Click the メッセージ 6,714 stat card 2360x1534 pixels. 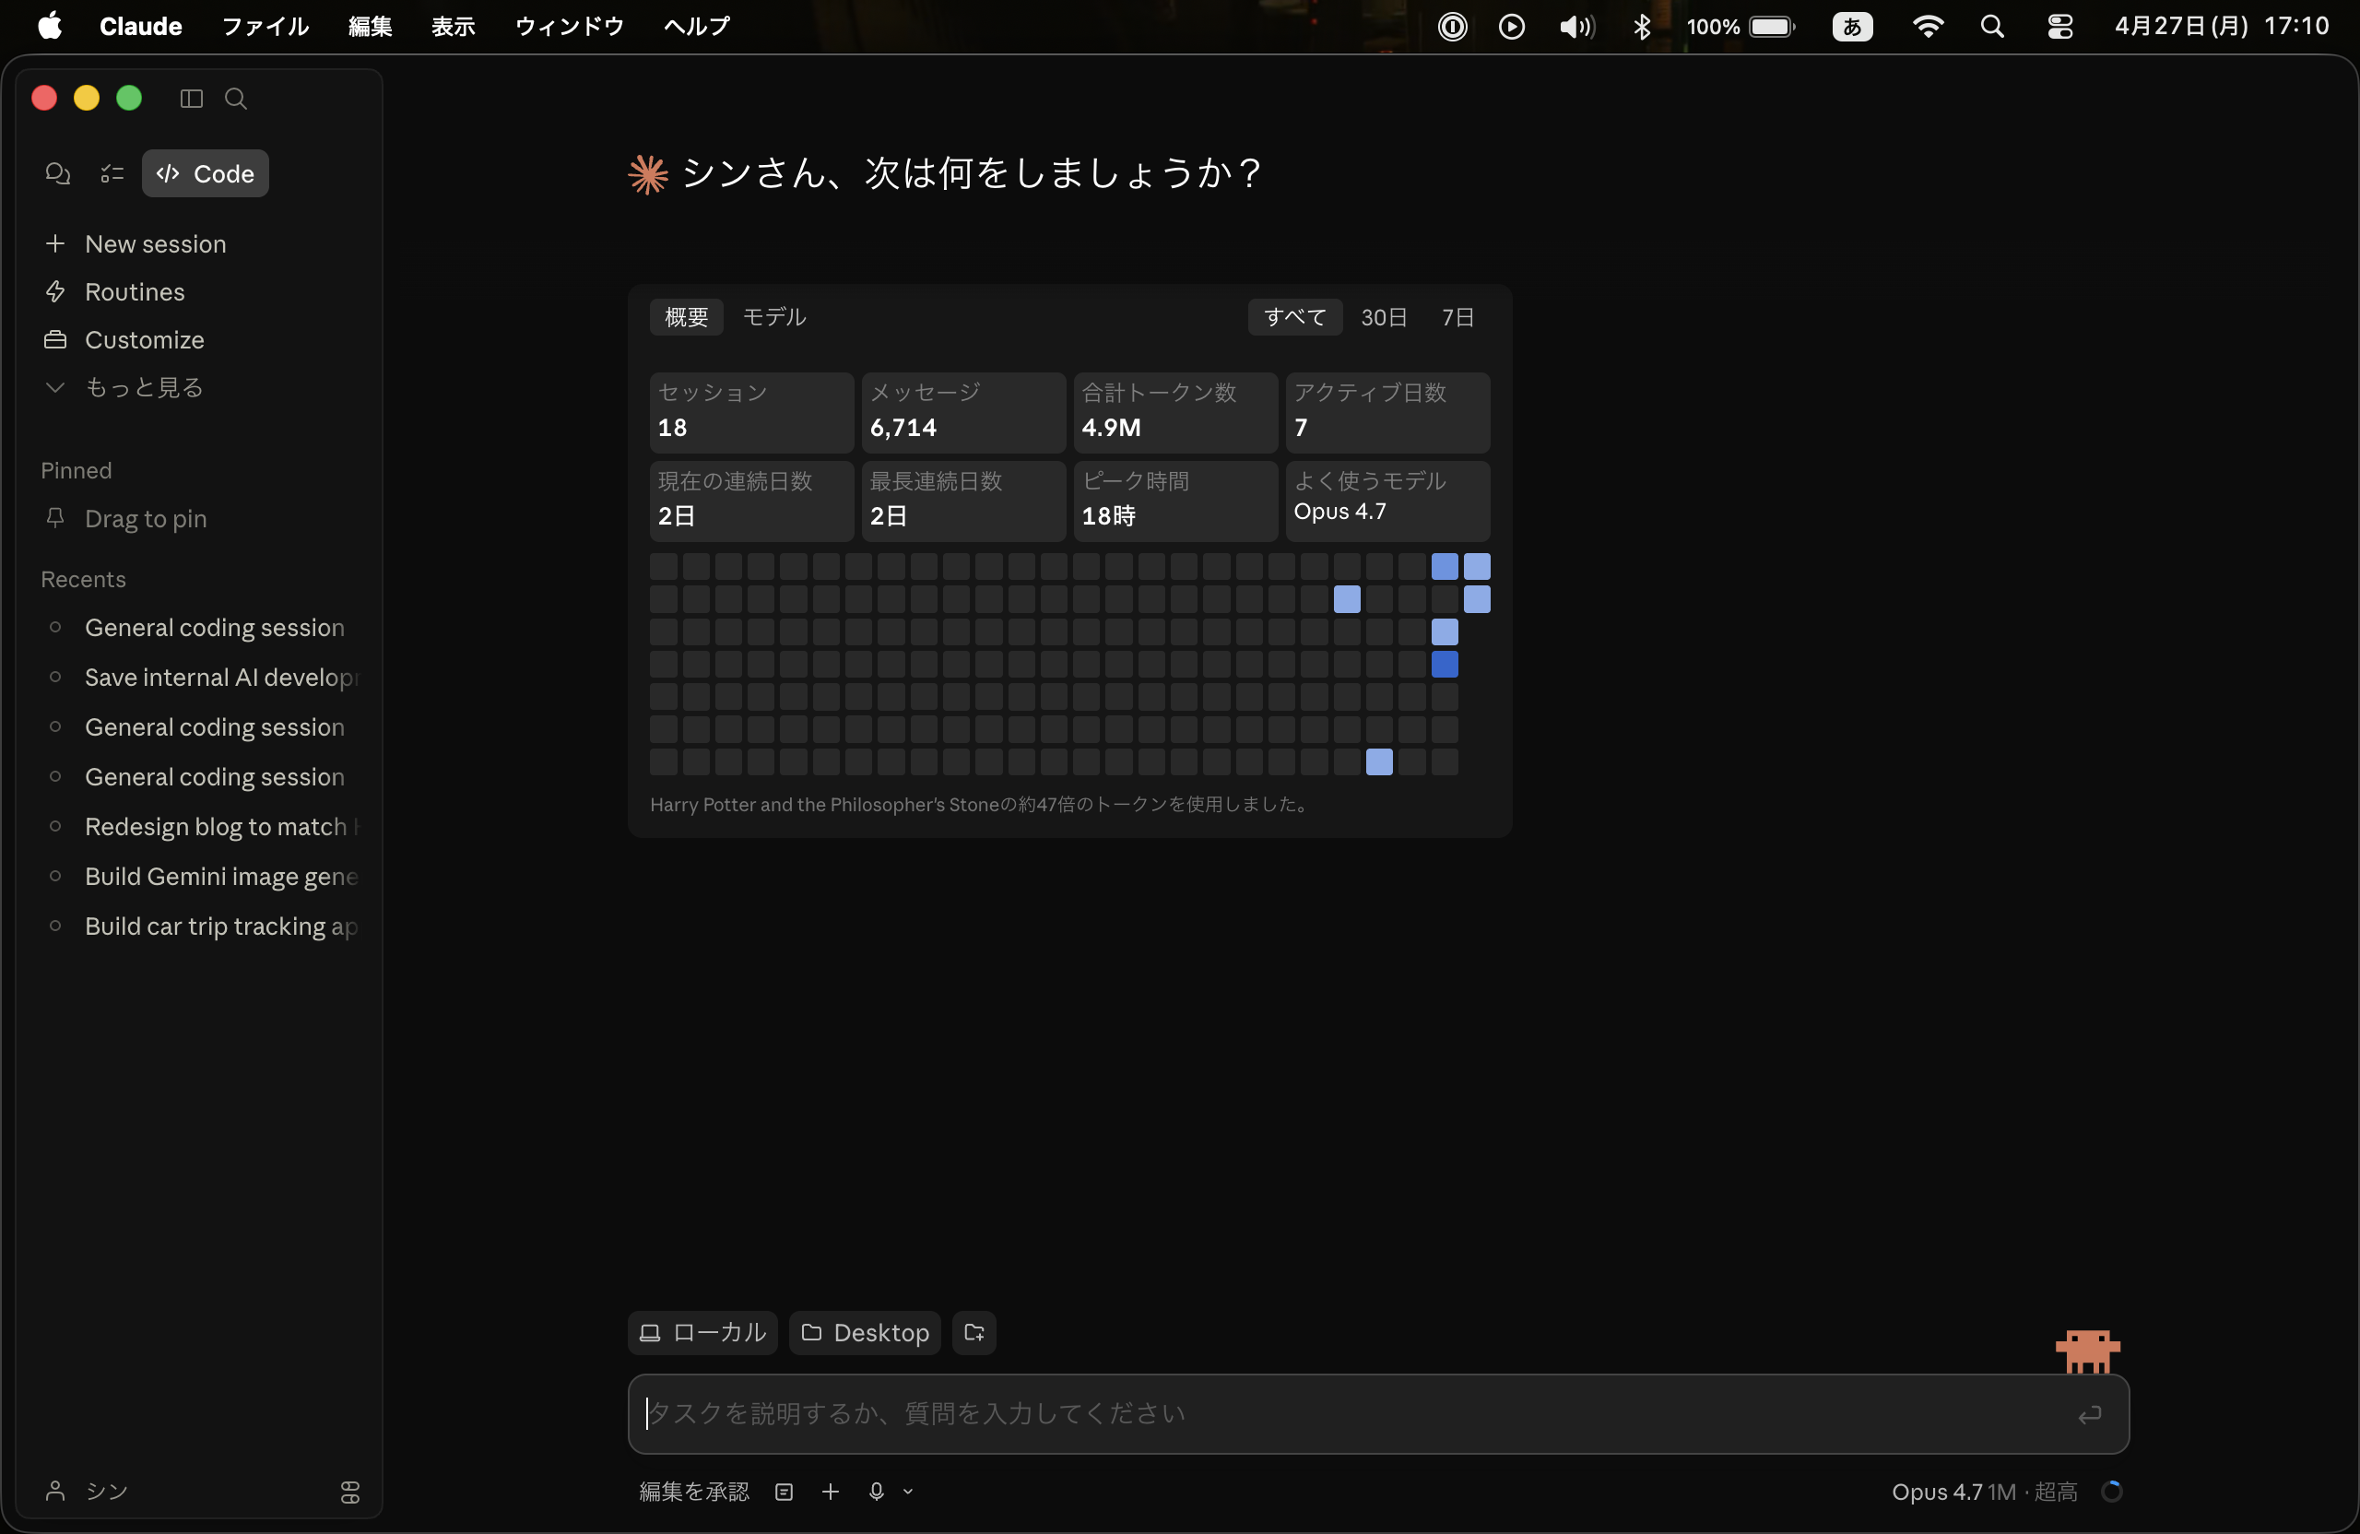coord(964,412)
